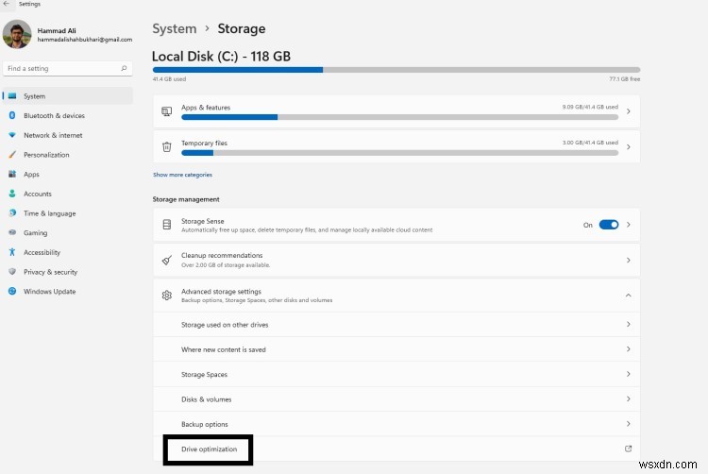Open Network & internet settings

point(68,135)
